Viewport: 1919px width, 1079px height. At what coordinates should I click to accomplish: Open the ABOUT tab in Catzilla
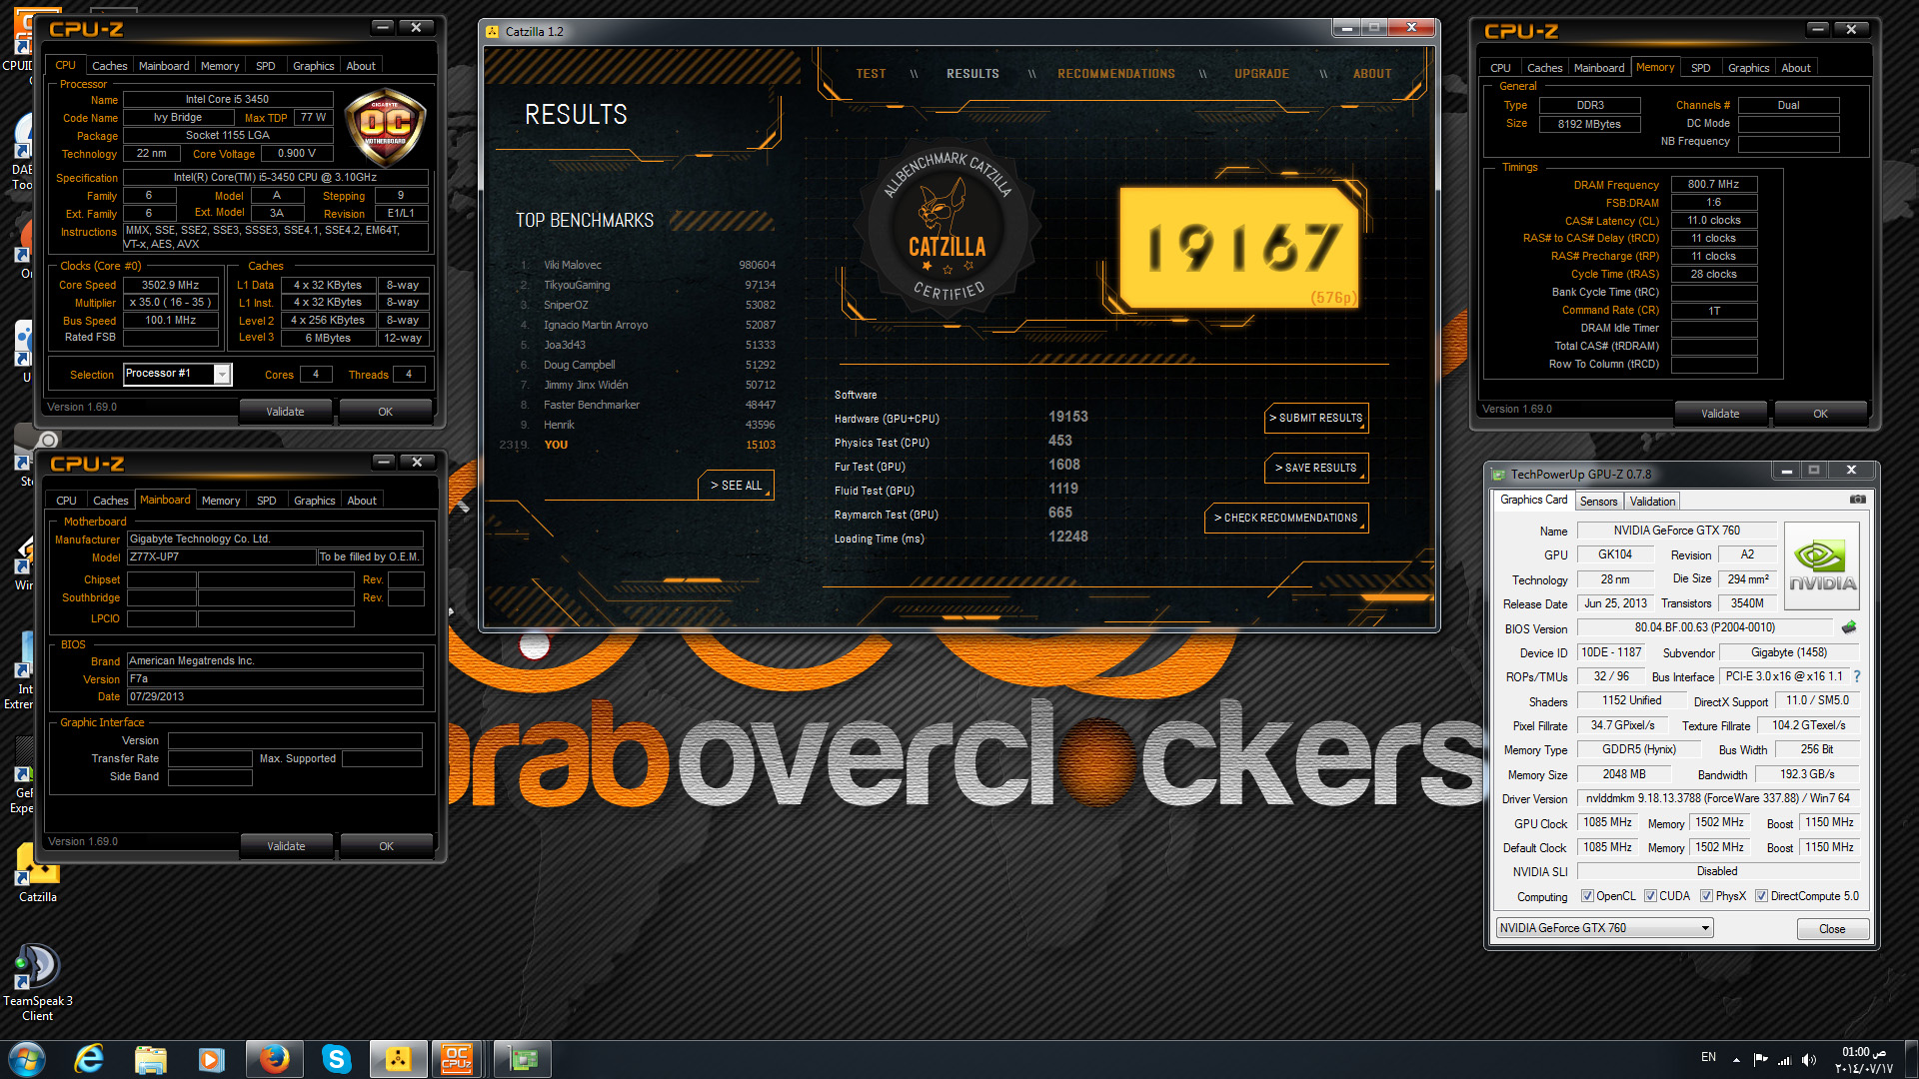tap(1372, 74)
